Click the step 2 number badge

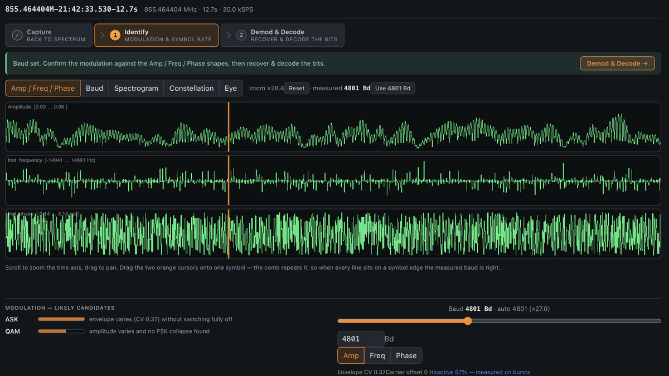pos(241,35)
